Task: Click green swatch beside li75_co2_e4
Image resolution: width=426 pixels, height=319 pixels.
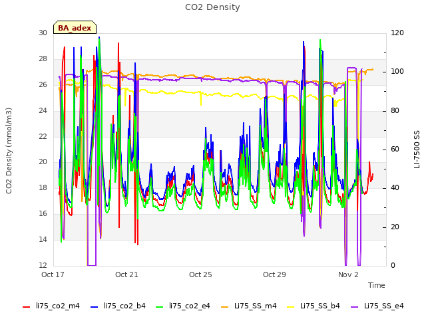Action: coord(160,307)
